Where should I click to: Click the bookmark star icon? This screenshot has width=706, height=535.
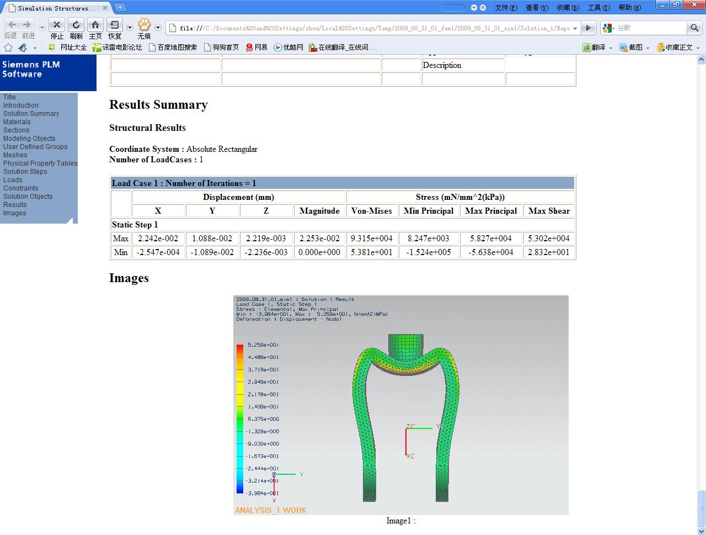pos(8,47)
